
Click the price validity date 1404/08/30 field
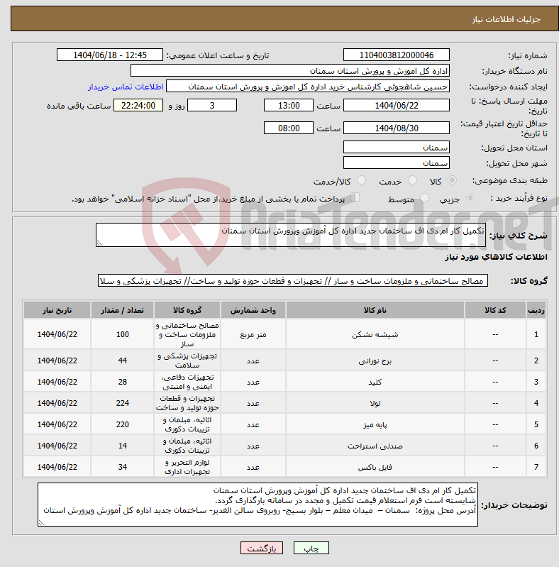(x=397, y=128)
